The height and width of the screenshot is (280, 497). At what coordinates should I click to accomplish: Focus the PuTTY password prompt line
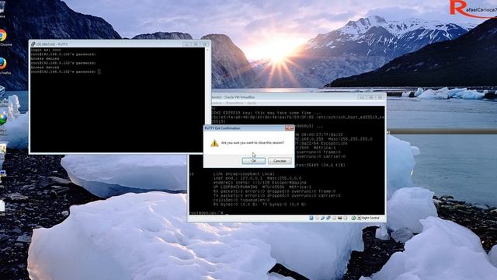65,72
